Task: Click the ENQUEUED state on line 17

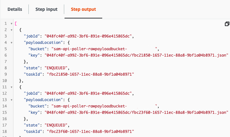Action: (56, 125)
